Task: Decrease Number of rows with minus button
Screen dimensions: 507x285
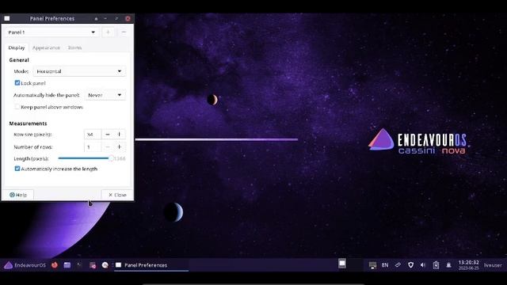Action: click(x=108, y=147)
